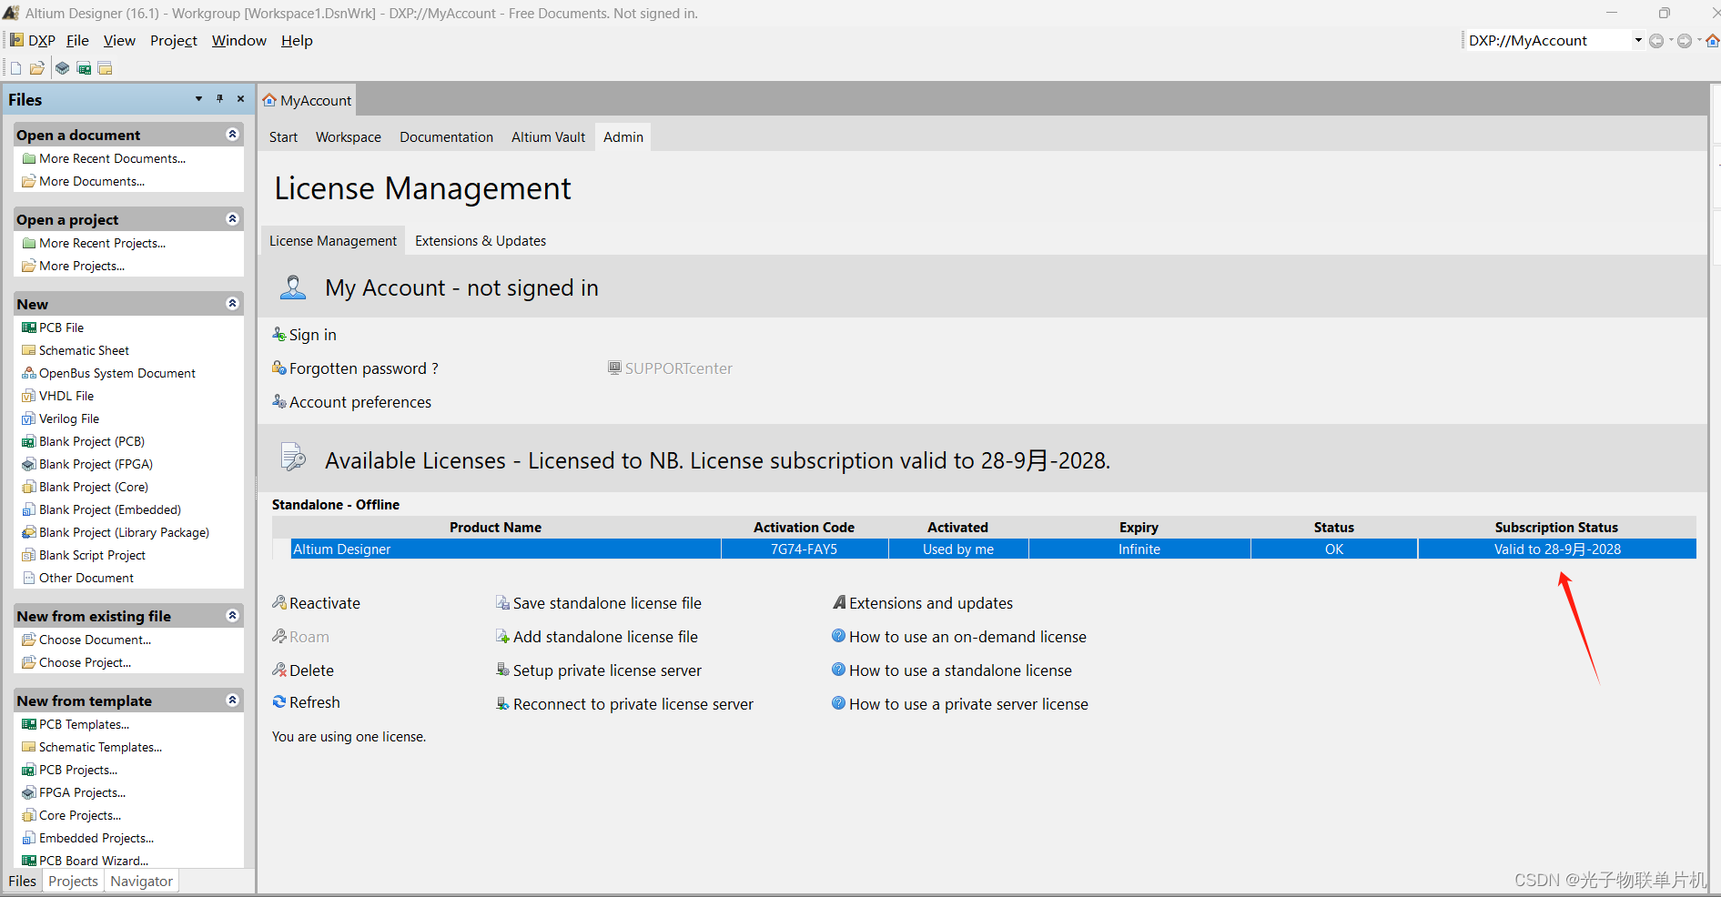Collapse the New from existing file section
1721x897 pixels.
232,616
